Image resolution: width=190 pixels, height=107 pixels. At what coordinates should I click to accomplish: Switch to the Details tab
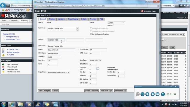(x=84, y=19)
